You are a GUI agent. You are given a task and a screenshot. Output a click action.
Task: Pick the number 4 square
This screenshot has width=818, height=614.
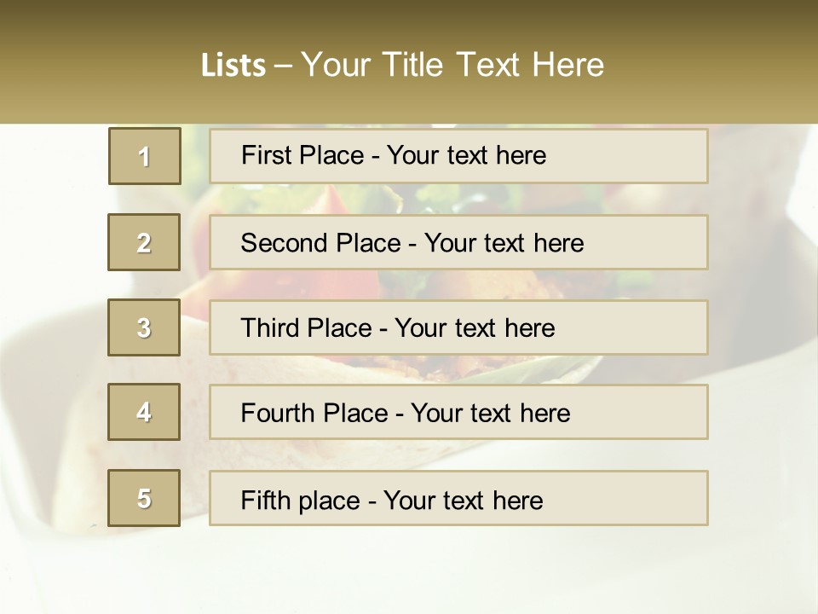coord(144,412)
